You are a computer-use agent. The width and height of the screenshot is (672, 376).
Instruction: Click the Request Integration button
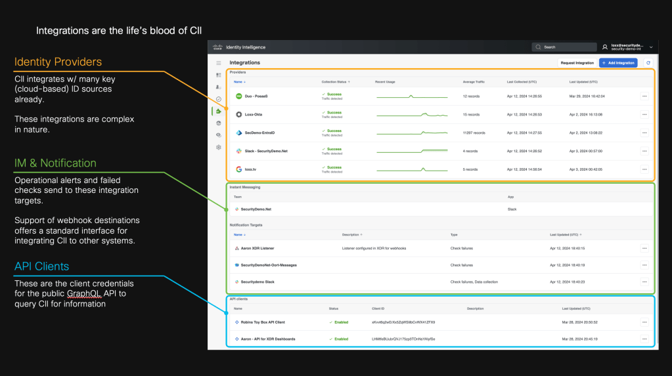576,63
